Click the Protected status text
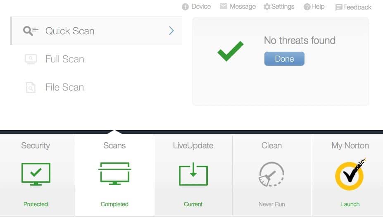Viewport: 383px width, 217px height. pyautogui.click(x=36, y=204)
